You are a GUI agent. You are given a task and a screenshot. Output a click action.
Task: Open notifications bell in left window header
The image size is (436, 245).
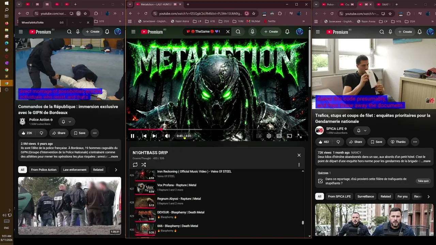click(x=107, y=32)
